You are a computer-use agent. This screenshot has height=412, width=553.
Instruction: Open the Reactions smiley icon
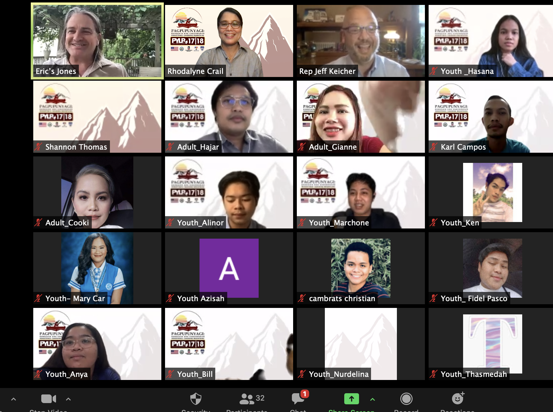[x=458, y=399]
